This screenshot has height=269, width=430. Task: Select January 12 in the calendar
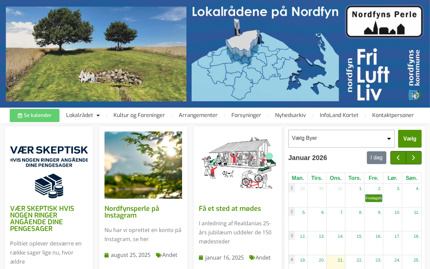(x=303, y=236)
